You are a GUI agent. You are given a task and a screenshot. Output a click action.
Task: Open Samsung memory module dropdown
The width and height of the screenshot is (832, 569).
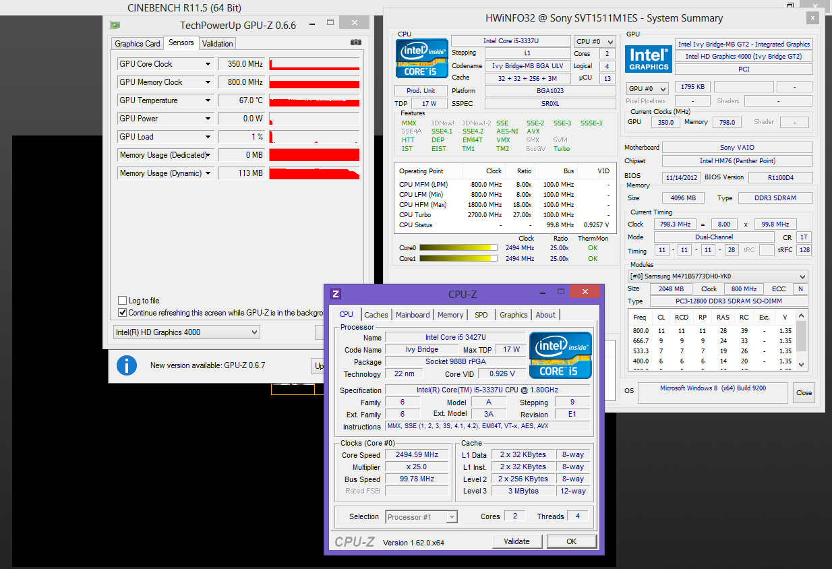coord(717,276)
